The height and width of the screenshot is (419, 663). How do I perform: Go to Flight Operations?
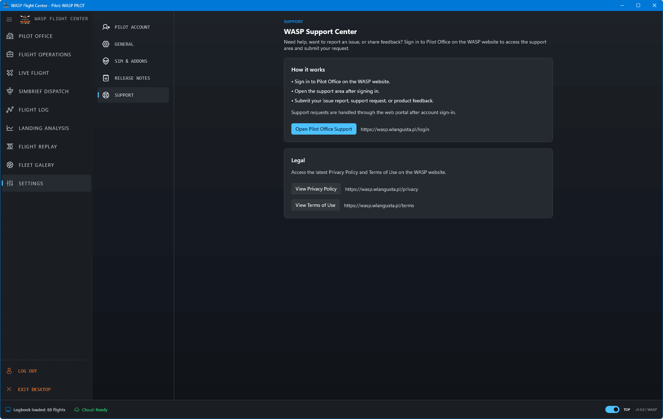click(46, 55)
